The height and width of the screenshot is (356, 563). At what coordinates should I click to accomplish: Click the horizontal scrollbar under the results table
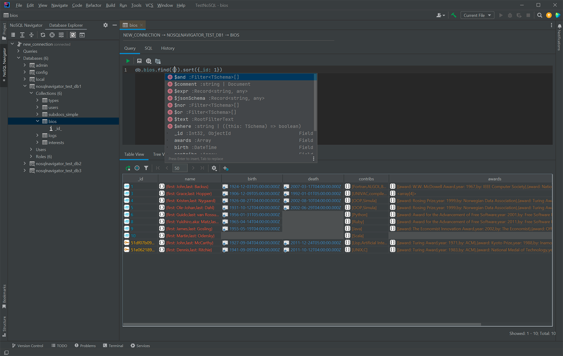click(x=302, y=324)
